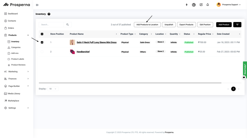Open the notifications bell
The image size is (247, 138).
208,5
